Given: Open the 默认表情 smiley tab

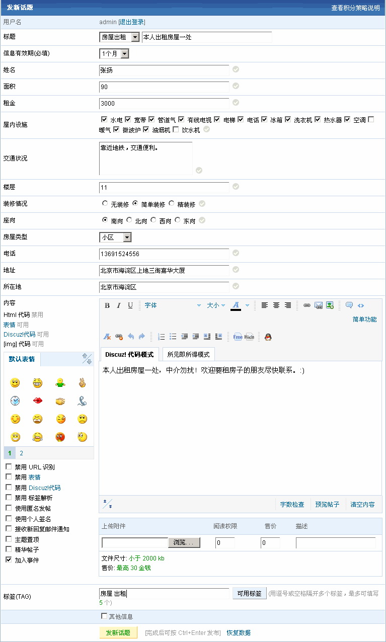Looking at the screenshot, I should tap(22, 359).
